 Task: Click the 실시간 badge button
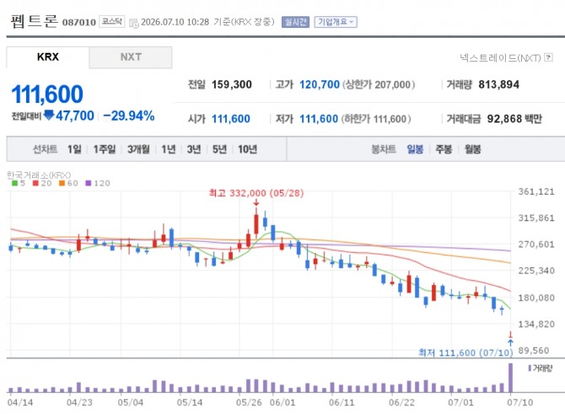pos(295,22)
